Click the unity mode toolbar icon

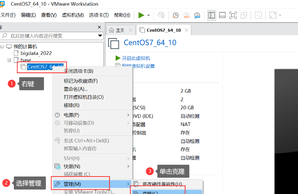click(244, 15)
